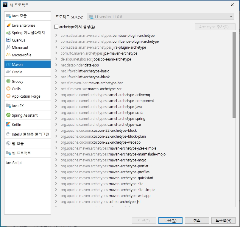Click the empty project folder icon
This screenshot has width=240, height=227.
8,153
